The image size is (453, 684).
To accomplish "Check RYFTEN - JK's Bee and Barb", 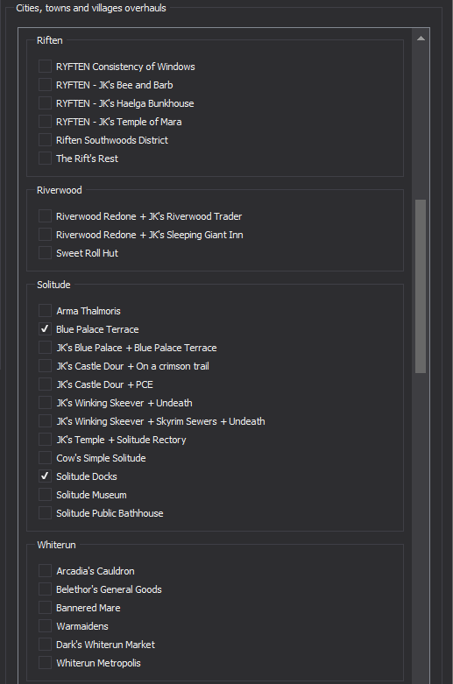I will click(x=45, y=85).
